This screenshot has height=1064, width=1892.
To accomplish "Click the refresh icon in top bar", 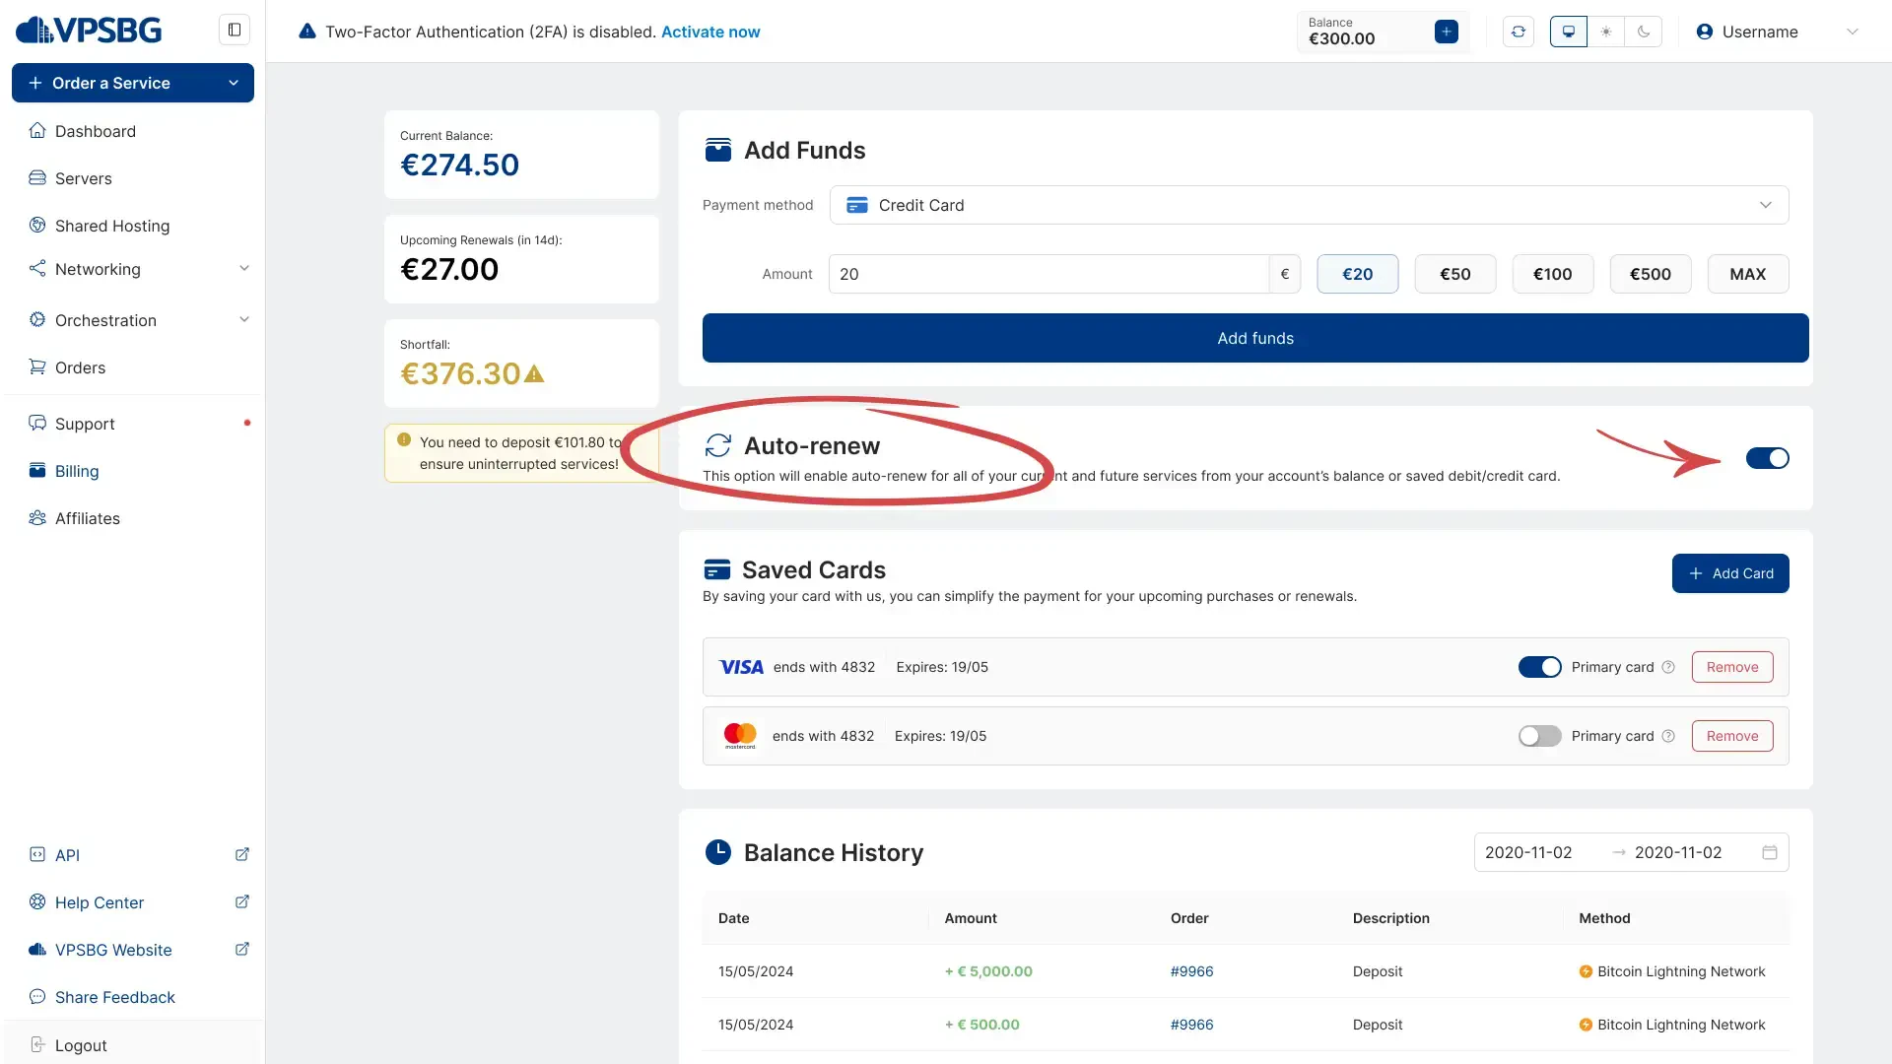I will [x=1518, y=32].
